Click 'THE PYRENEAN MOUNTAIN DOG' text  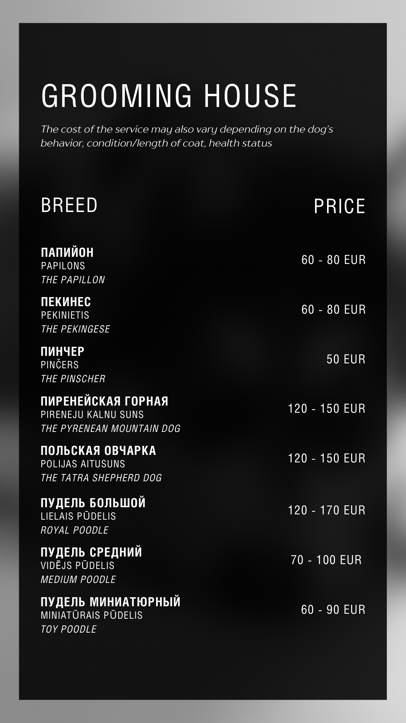click(x=111, y=429)
